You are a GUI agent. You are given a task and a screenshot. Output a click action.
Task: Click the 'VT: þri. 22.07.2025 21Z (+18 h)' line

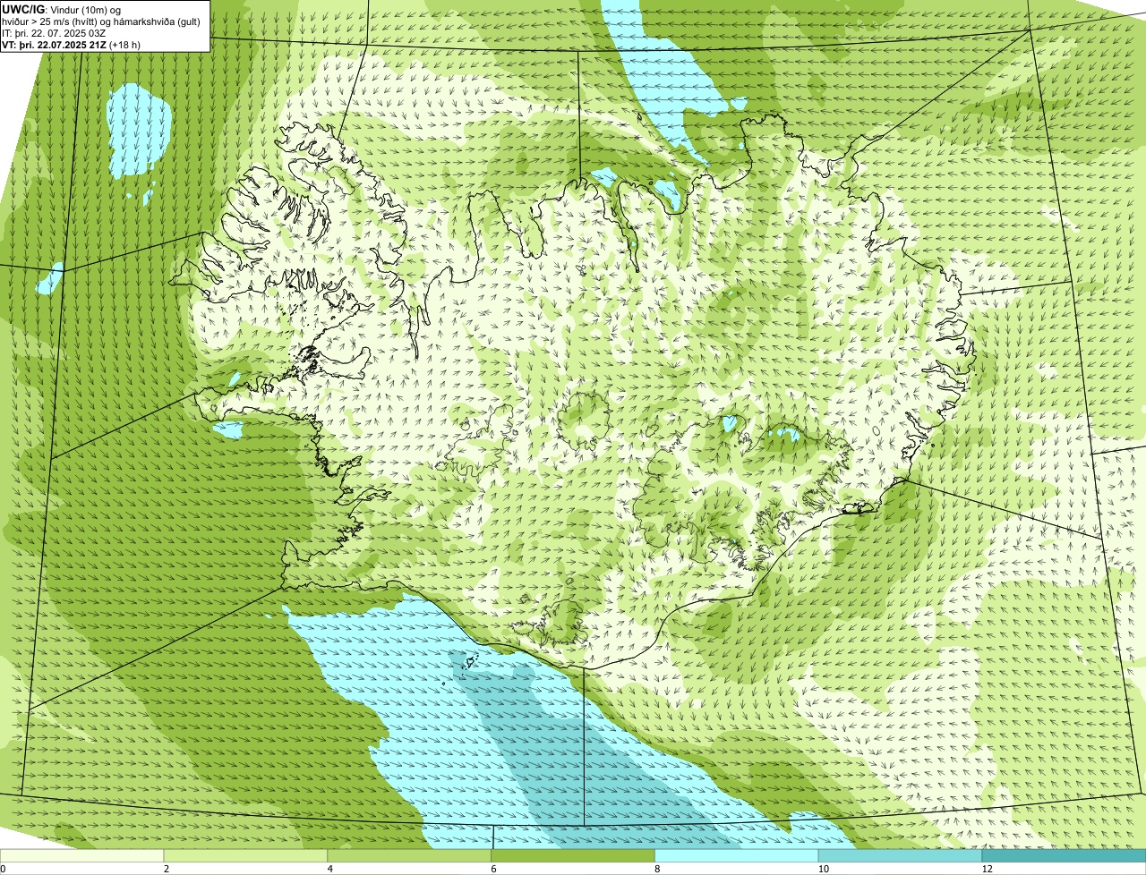click(x=72, y=44)
